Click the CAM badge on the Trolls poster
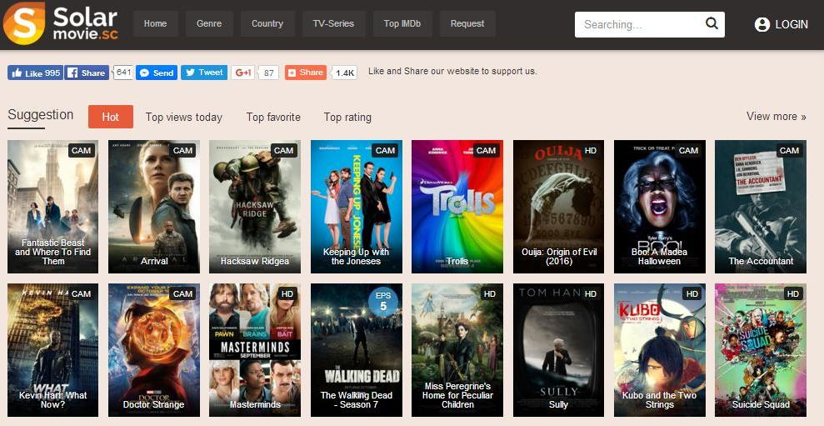The image size is (824, 426). click(x=486, y=150)
